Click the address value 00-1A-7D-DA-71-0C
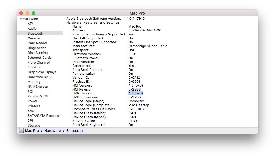 pos(145,30)
